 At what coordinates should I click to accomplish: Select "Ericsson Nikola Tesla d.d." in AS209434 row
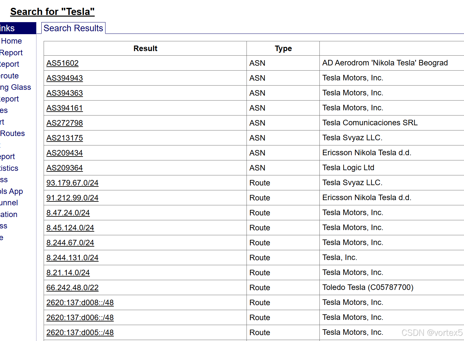367,153
